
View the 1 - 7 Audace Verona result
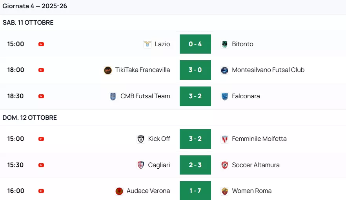(195, 191)
